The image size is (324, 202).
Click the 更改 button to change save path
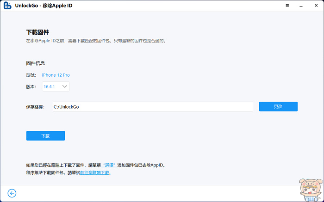(278, 106)
